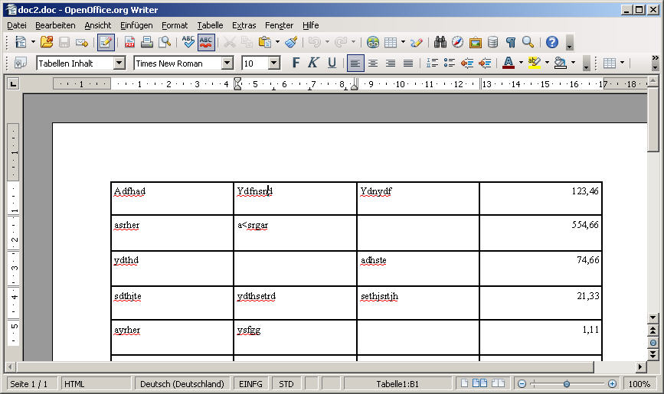Expand the Times New Roman font dropdown
This screenshot has width=664, height=394.
click(227, 63)
